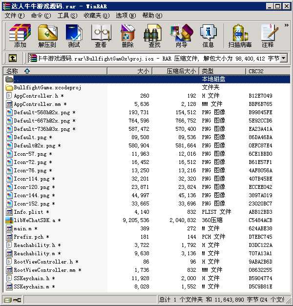Open the Help (帮助) menu

coord(152,16)
